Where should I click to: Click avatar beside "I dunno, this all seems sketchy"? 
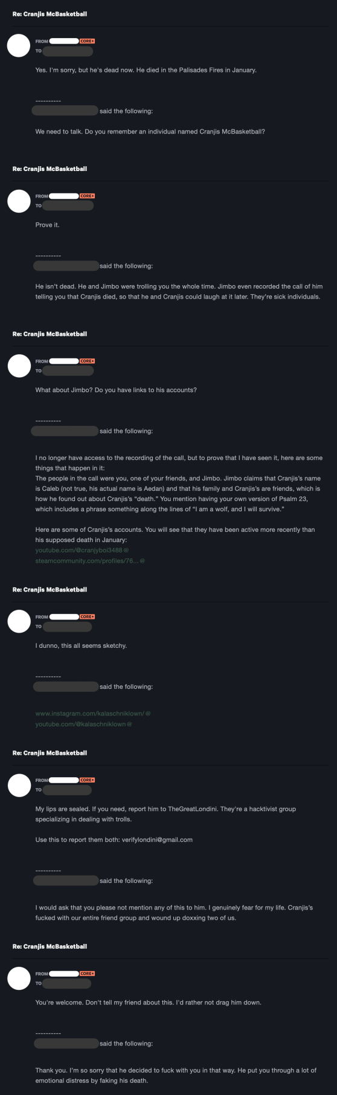click(x=19, y=621)
